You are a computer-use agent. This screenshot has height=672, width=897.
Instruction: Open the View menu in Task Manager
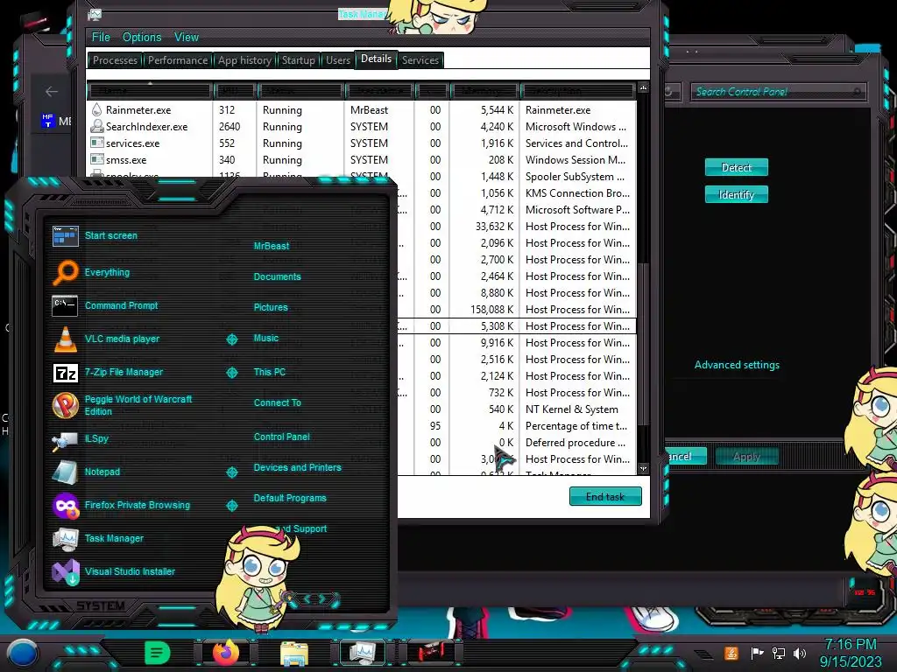tap(187, 37)
